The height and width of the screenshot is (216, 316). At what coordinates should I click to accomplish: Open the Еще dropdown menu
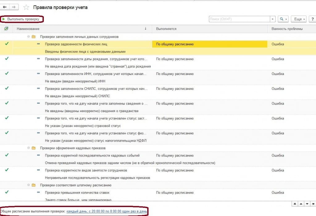(x=299, y=19)
